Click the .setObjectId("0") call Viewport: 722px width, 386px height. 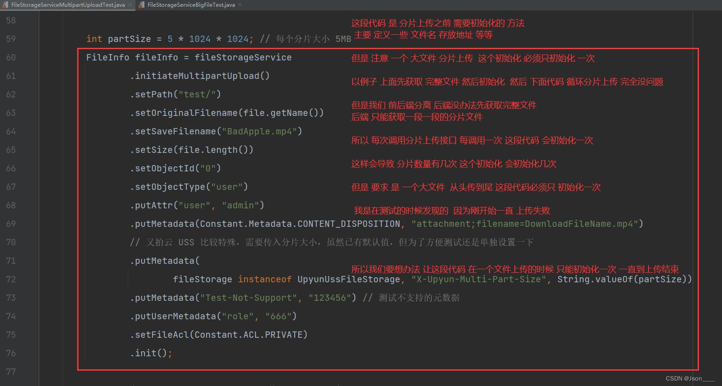[x=176, y=168]
